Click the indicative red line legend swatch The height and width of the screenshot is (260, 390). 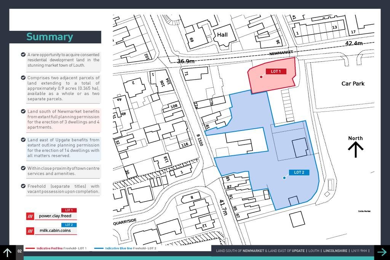click(x=30, y=248)
